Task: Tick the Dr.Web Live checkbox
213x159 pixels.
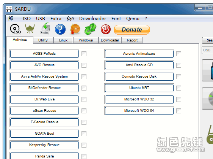Action: tap(84, 100)
